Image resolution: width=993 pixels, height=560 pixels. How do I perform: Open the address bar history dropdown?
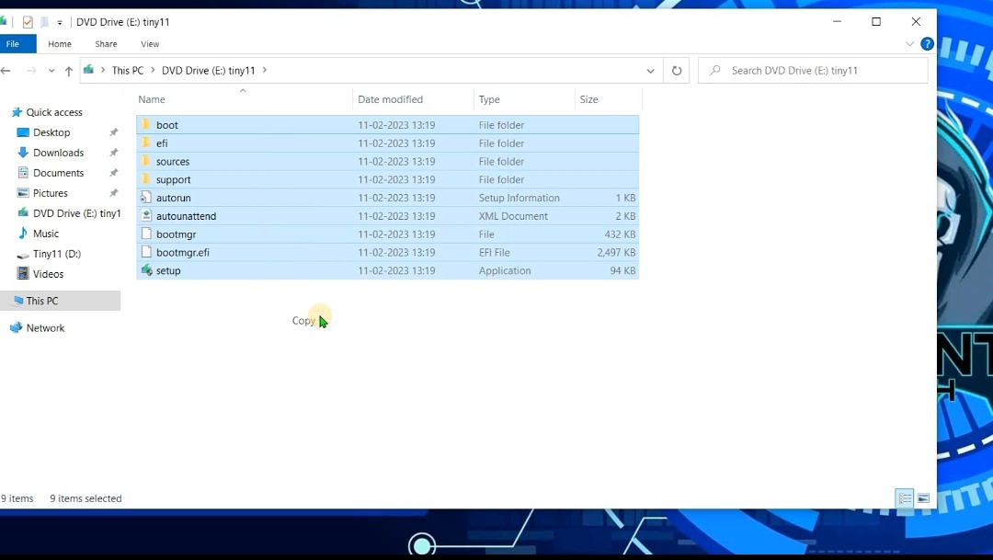click(650, 71)
